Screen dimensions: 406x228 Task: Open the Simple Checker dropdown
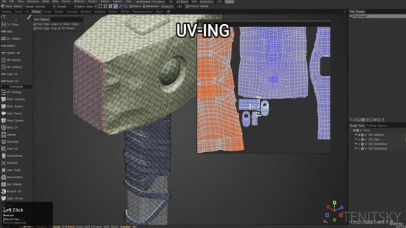click(40, 6)
